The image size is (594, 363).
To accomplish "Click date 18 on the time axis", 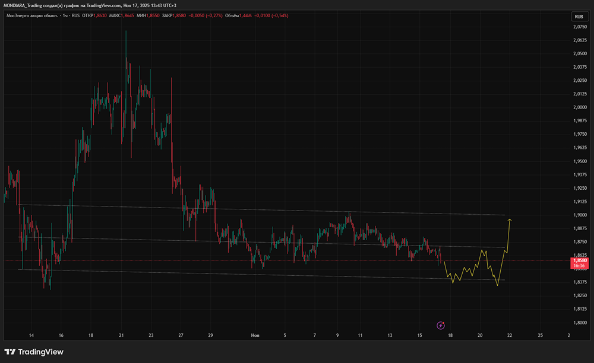I will [450, 335].
